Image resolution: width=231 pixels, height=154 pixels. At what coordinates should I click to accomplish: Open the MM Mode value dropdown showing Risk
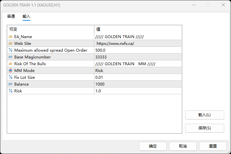(x=138, y=71)
